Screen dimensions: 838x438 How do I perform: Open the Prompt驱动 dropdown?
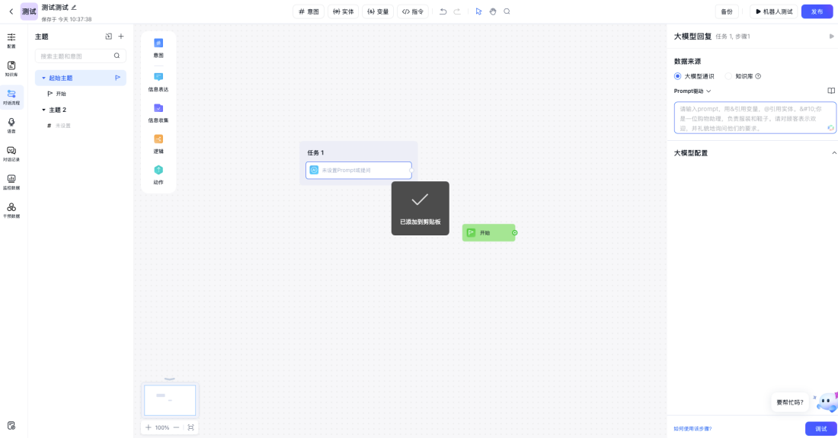[x=692, y=91]
